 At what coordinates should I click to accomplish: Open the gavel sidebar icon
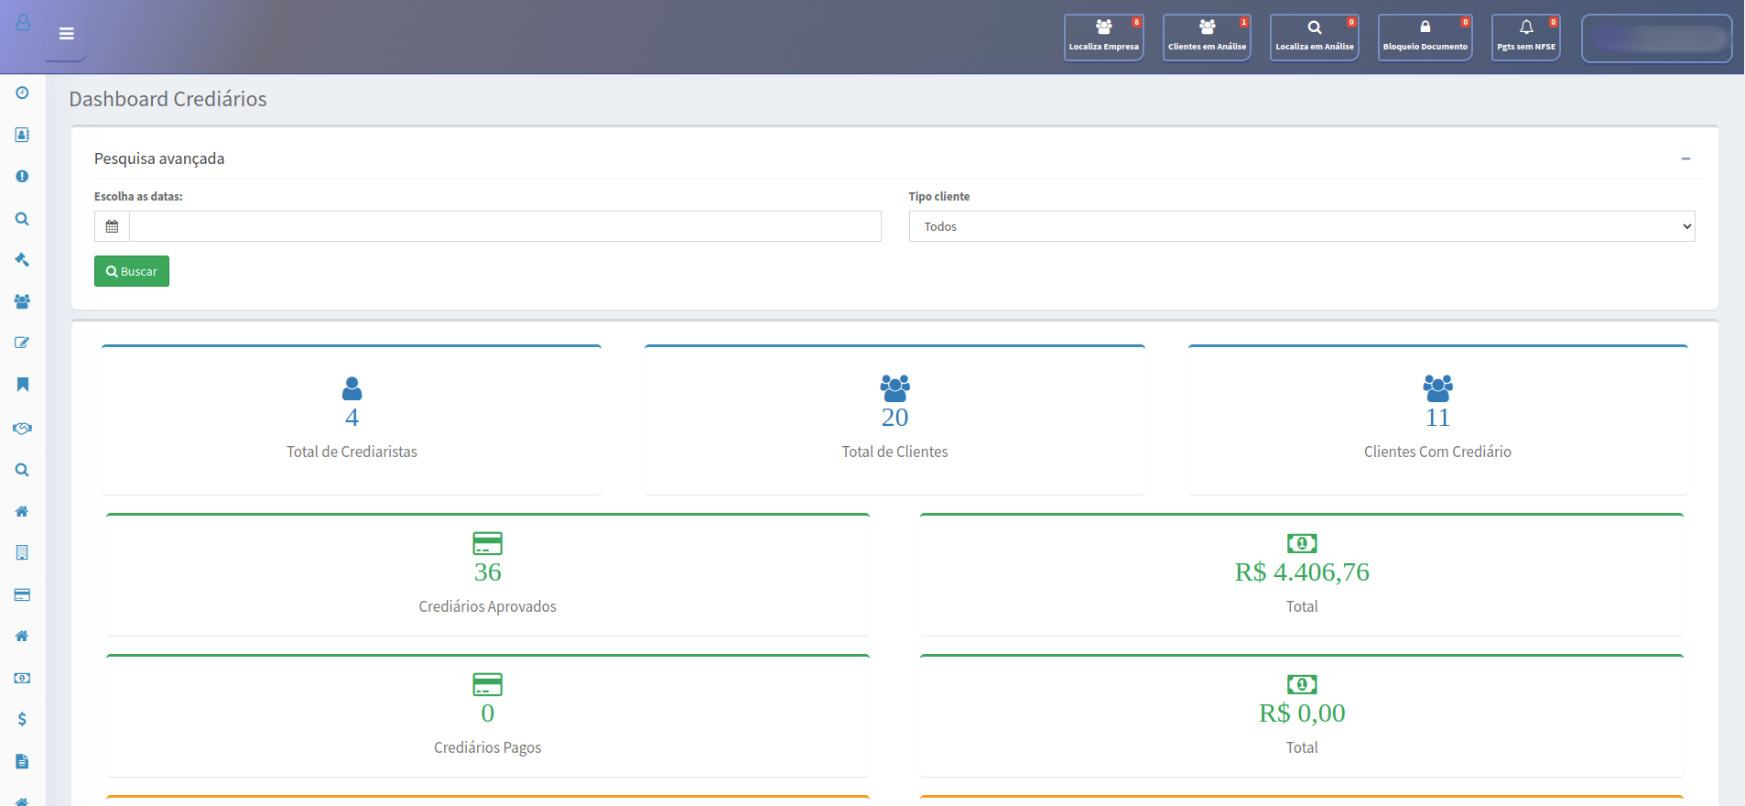point(22,260)
